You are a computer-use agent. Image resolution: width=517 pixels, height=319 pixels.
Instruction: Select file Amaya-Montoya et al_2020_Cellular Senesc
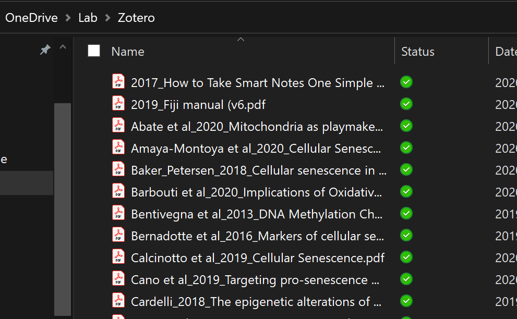pyautogui.click(x=256, y=149)
